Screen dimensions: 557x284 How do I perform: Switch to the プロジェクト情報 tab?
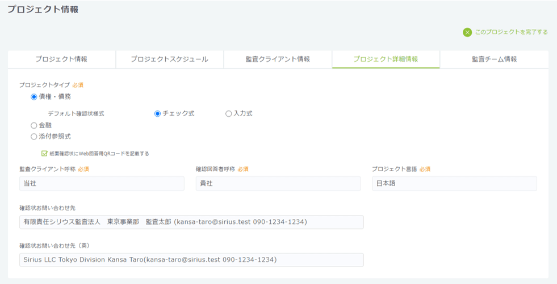[61, 59]
